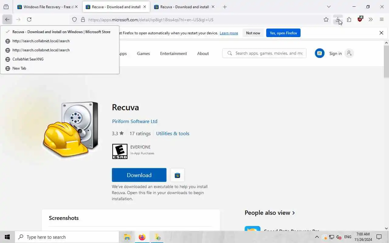Click the blue Download button
Screen dimensions: 389x243
[x=139, y=175]
